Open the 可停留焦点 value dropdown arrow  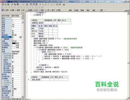20,37
